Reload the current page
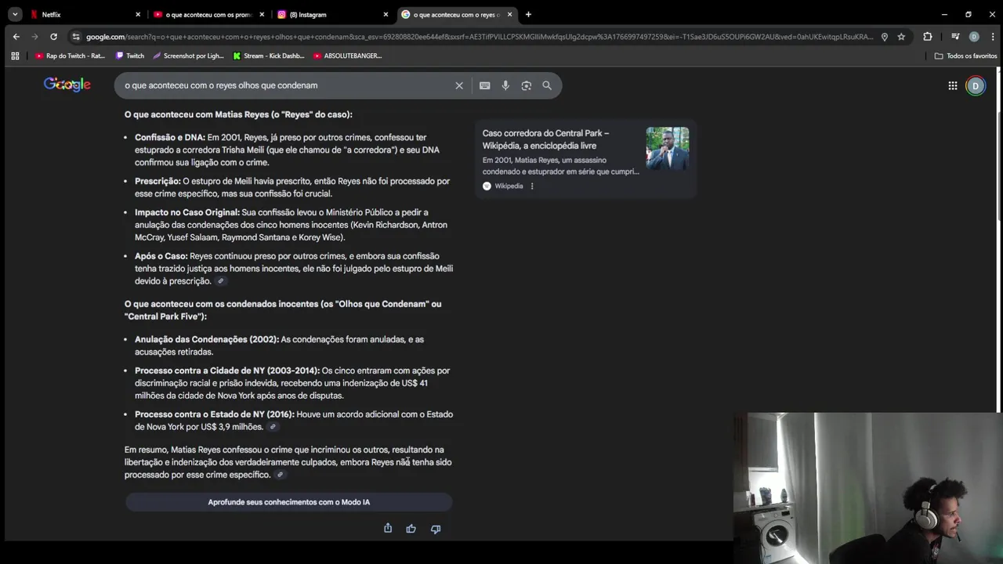 tap(53, 37)
